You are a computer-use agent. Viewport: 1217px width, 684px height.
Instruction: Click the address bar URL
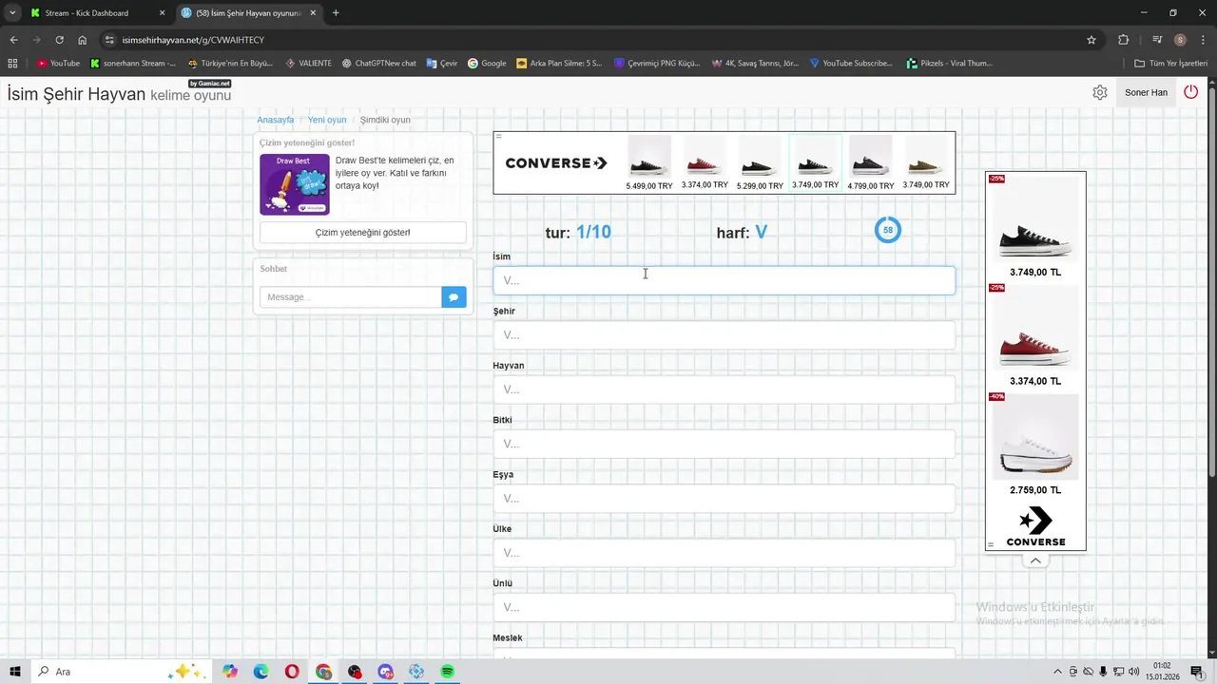tap(193, 40)
